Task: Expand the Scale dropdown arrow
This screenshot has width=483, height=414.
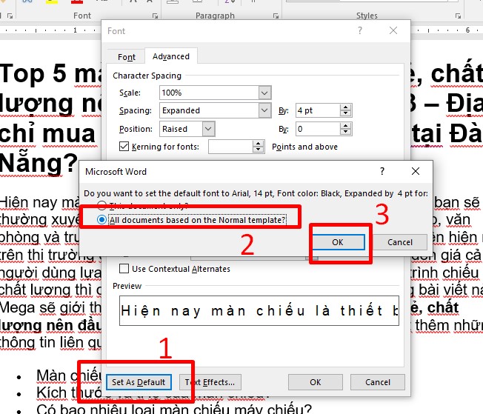Action: [264, 93]
